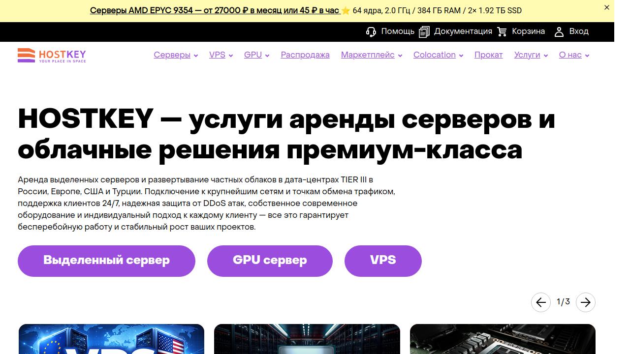The height and width of the screenshot is (354, 630).
Task: Click the purple VPS button
Action: pyautogui.click(x=383, y=261)
